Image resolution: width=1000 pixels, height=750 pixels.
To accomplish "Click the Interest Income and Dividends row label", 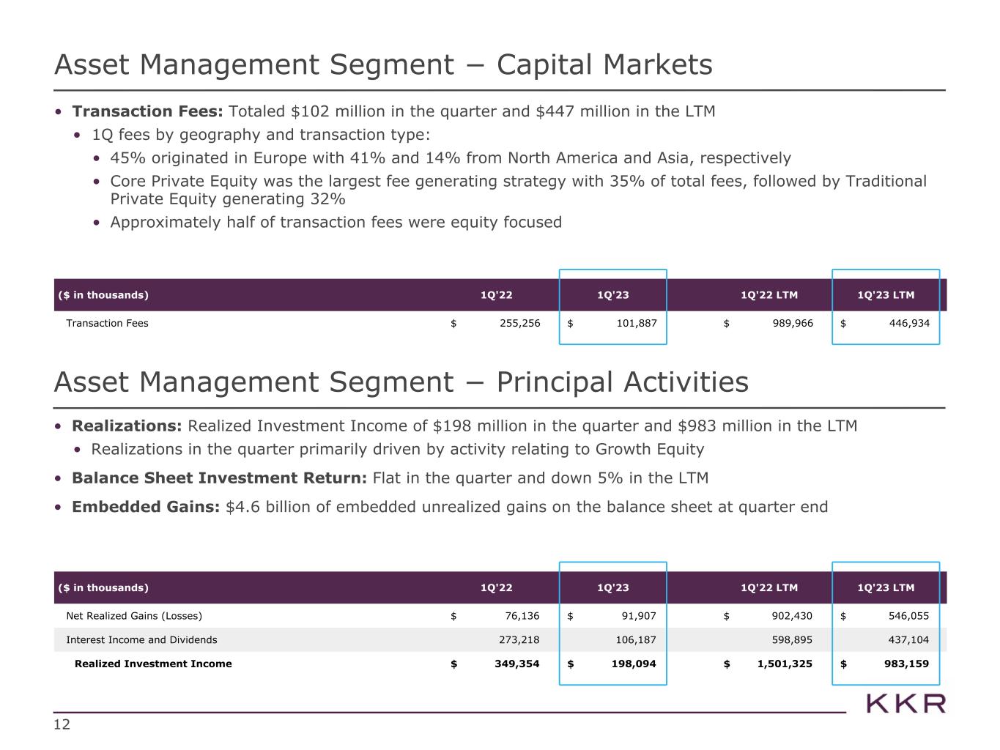I will [141, 640].
